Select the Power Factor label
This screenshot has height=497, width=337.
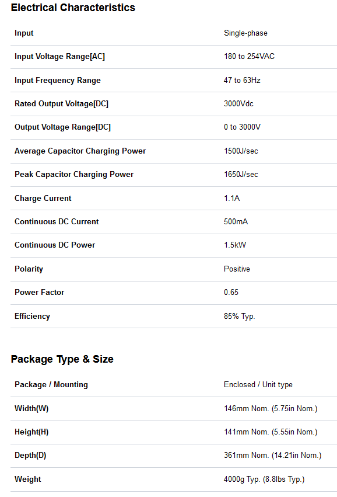(39, 292)
